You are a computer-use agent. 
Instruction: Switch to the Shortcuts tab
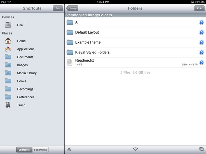[24, 150]
